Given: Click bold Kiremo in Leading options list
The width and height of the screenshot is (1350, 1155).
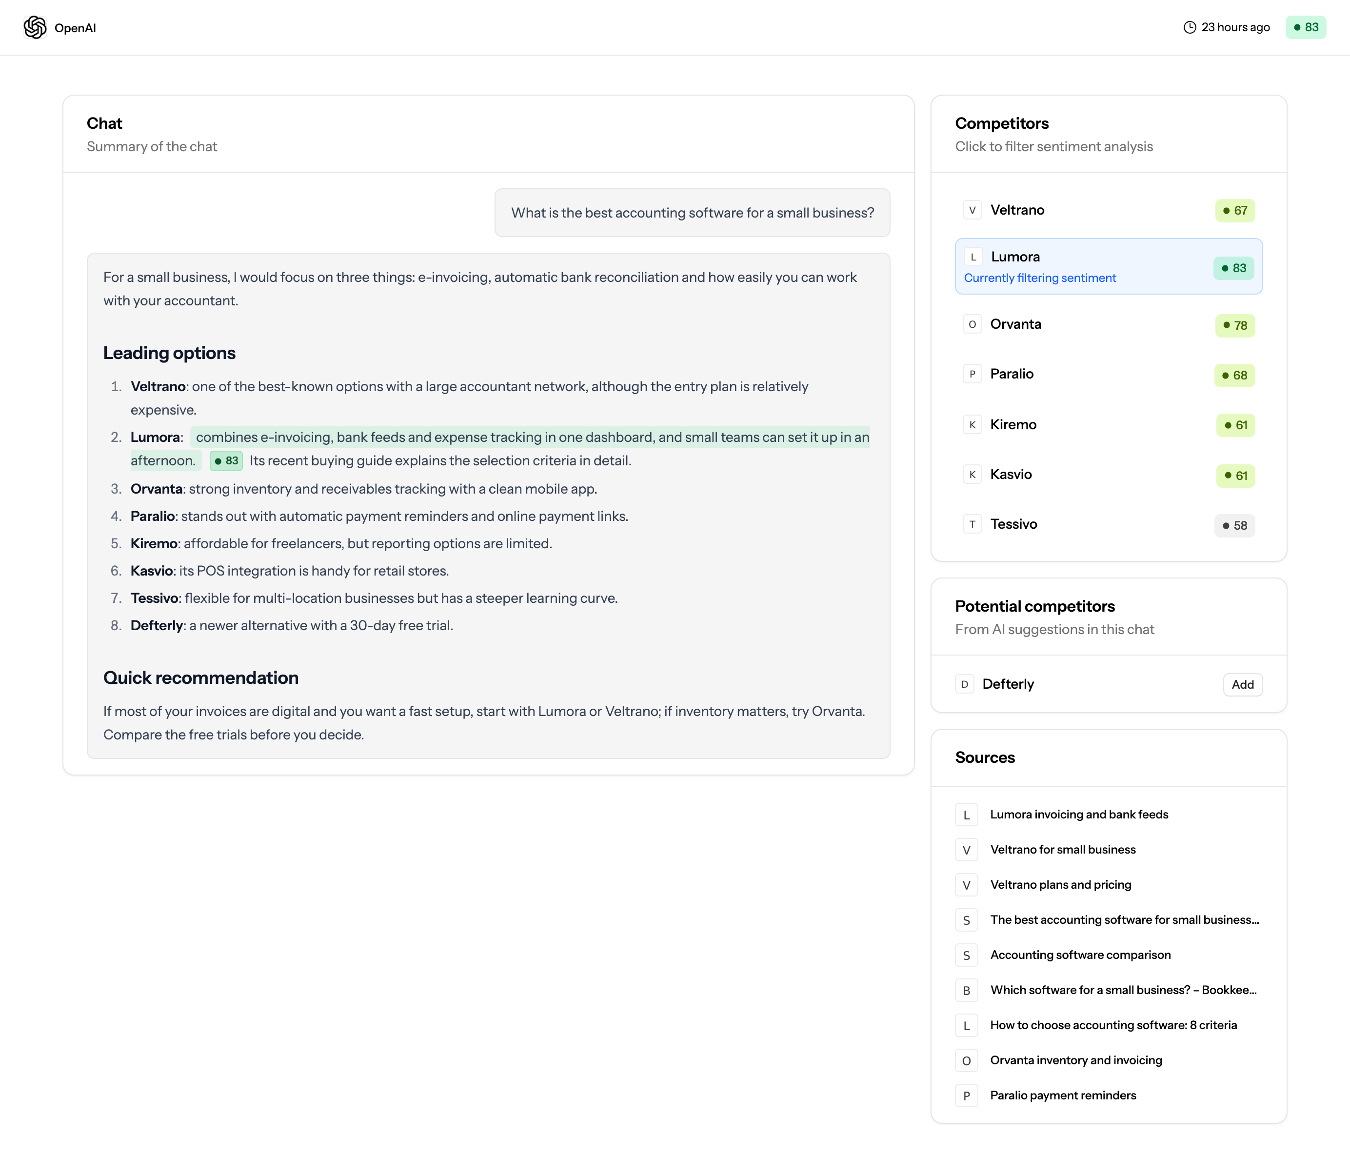Looking at the screenshot, I should tap(154, 544).
